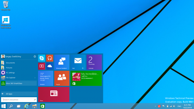Open the Music headphones tile
The image size is (194, 109).
coord(50,58)
